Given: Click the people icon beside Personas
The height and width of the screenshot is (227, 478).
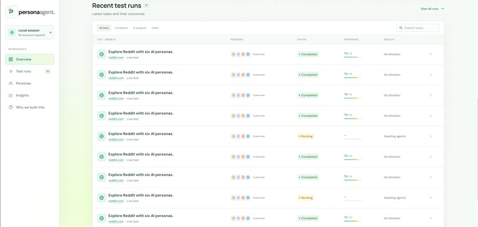Looking at the screenshot, I should (x=11, y=83).
